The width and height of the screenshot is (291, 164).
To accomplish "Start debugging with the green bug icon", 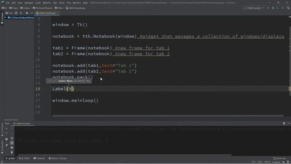I will pos(273,8).
